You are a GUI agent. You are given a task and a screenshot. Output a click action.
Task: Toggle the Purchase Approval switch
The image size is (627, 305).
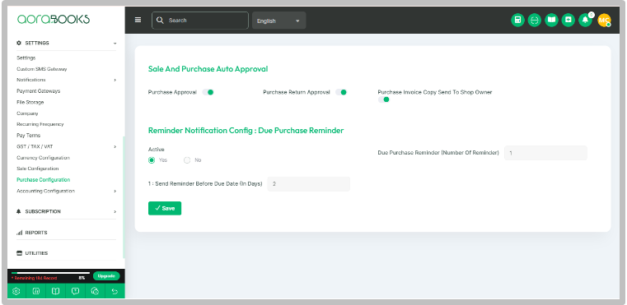click(x=208, y=92)
